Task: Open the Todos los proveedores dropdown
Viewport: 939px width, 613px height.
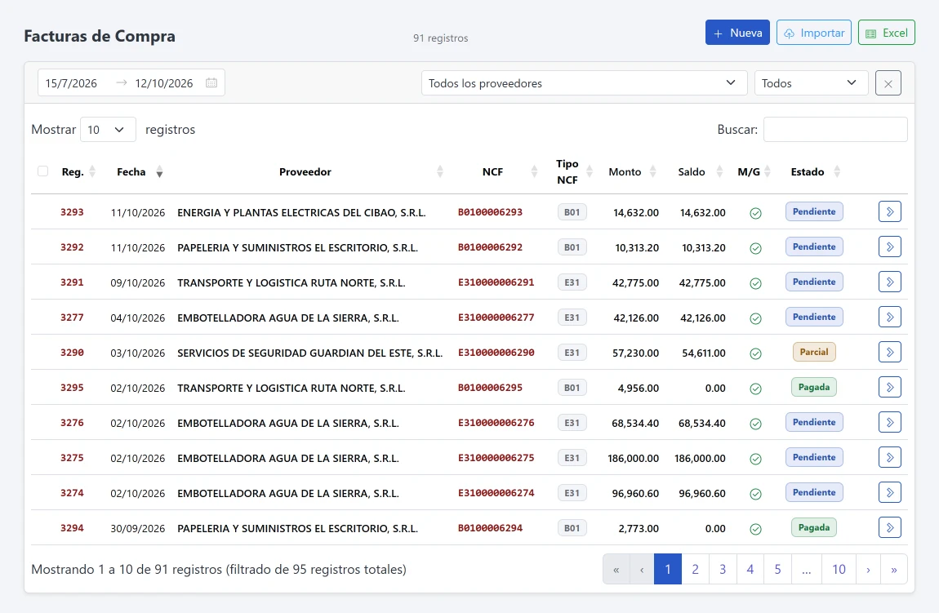Action: pos(585,83)
